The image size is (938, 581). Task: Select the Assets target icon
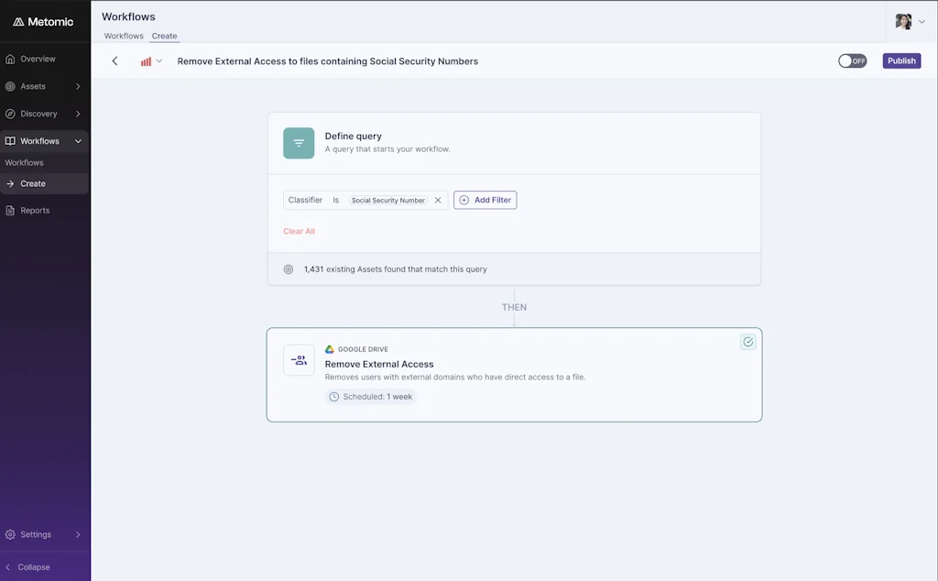(x=12, y=86)
